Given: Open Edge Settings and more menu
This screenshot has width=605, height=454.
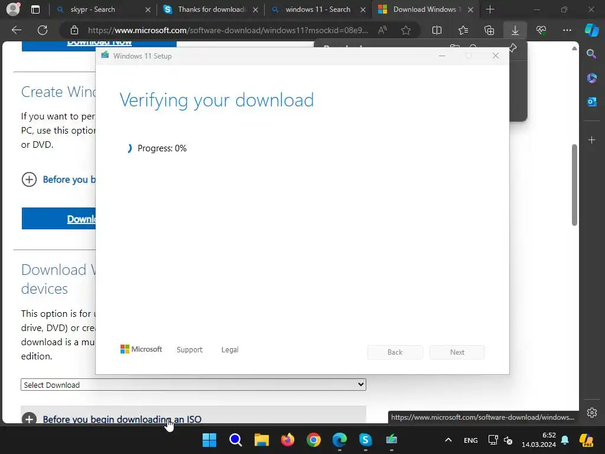Looking at the screenshot, I should click(x=567, y=30).
